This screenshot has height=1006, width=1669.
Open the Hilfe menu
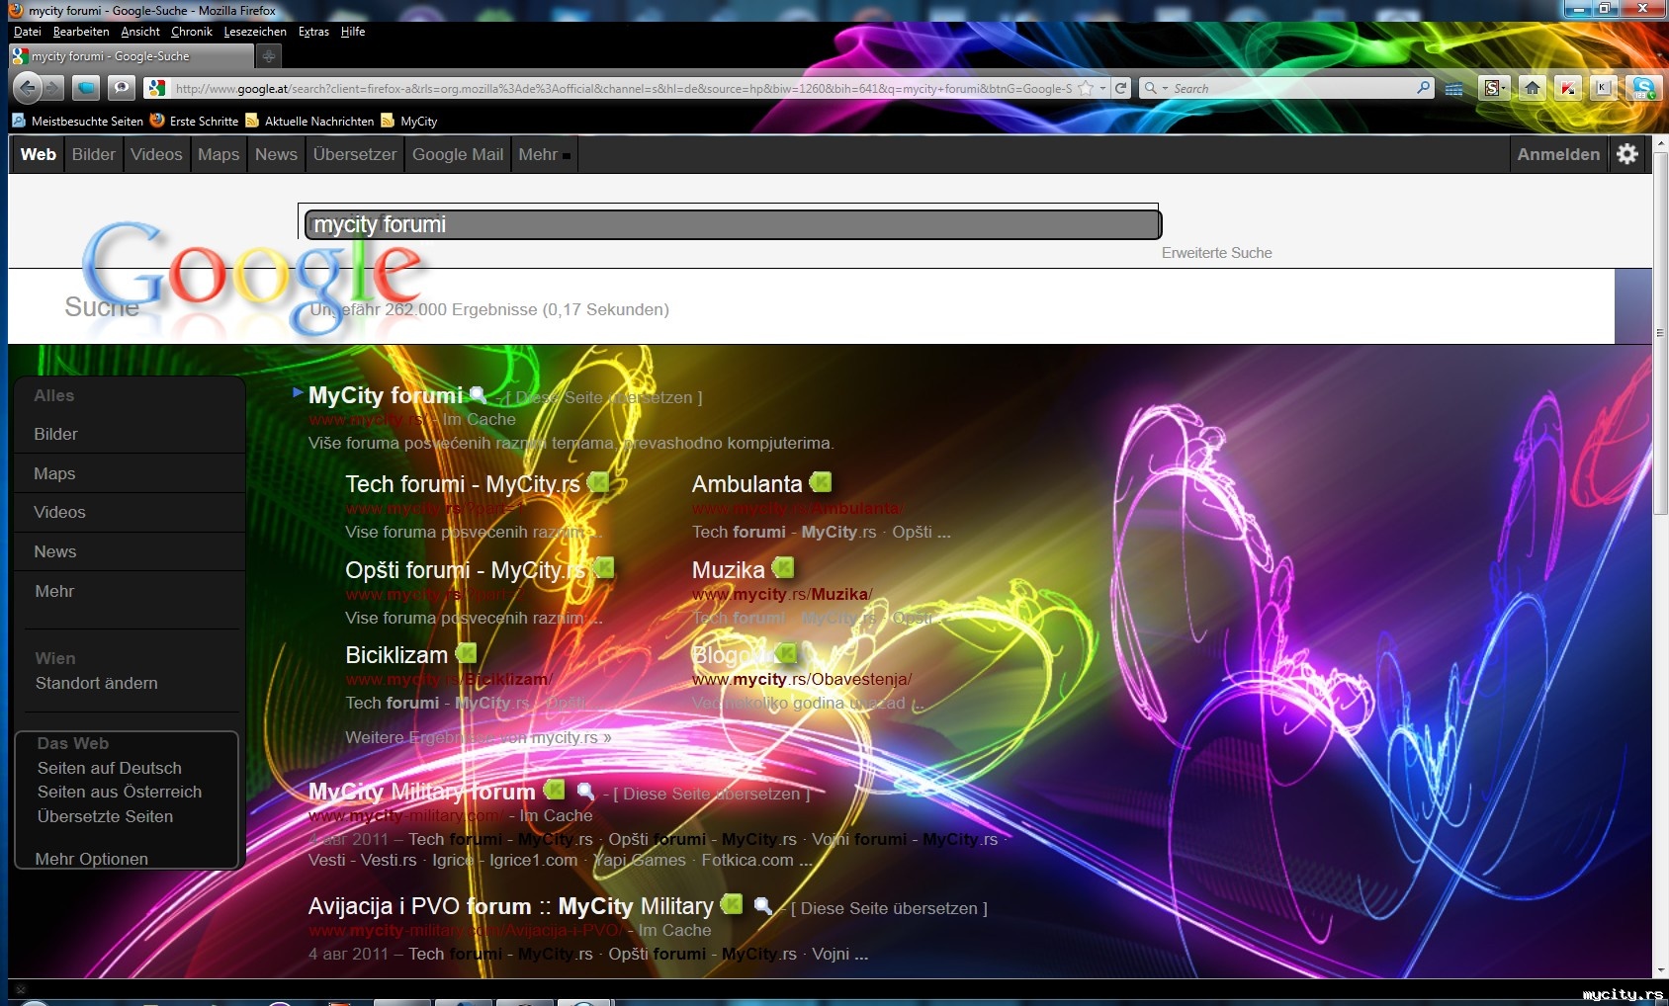point(353,32)
